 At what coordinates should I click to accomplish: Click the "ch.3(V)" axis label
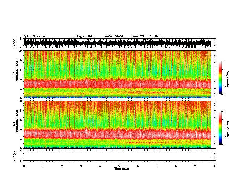pos(15,156)
